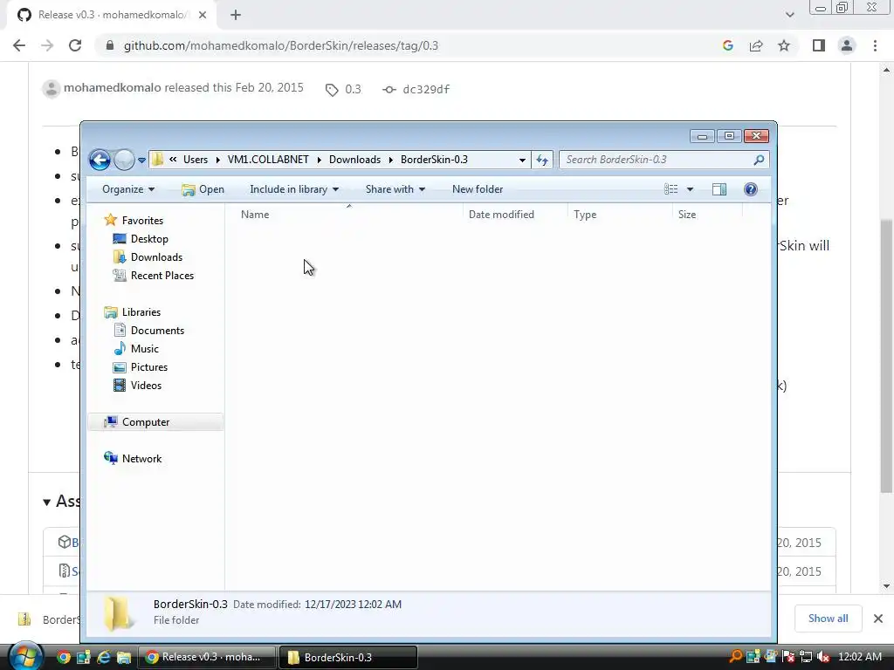Open the mohamedkomalo profile link

tap(113, 88)
